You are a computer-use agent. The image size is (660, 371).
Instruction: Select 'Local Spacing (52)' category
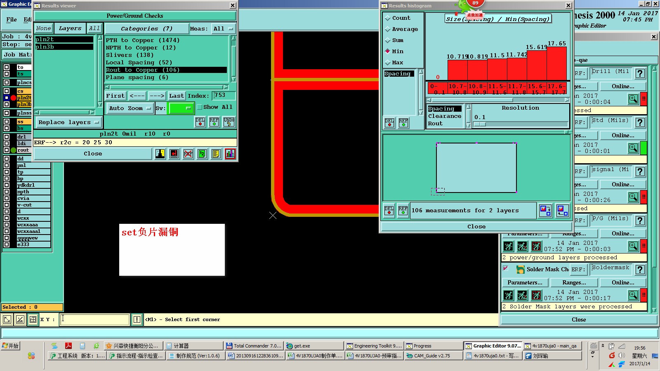[139, 63]
